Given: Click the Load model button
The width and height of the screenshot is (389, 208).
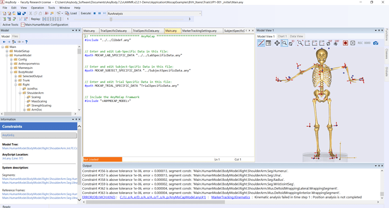Looking at the screenshot, I should tap(71, 14).
